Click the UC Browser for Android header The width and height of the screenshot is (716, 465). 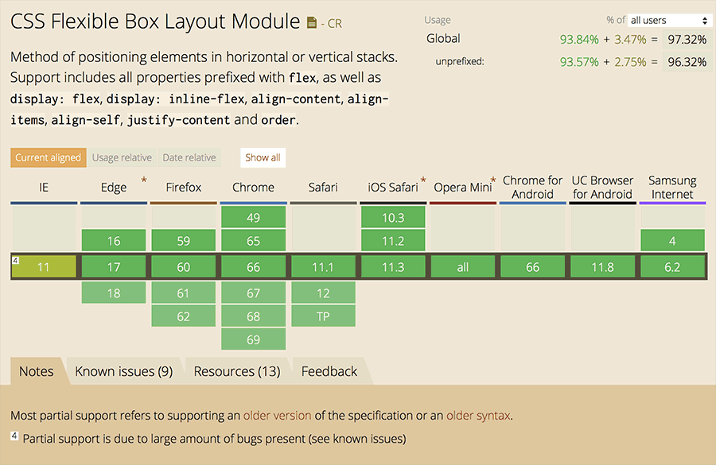(603, 187)
